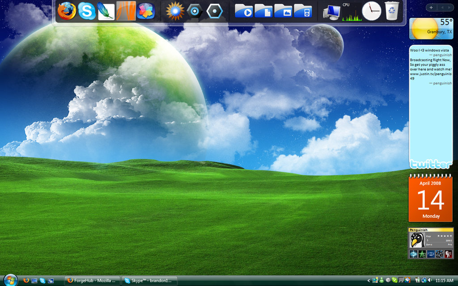Image resolution: width=458 pixels, height=286 pixels.
Task: Open Skype from the top dock
Action: pos(87,11)
